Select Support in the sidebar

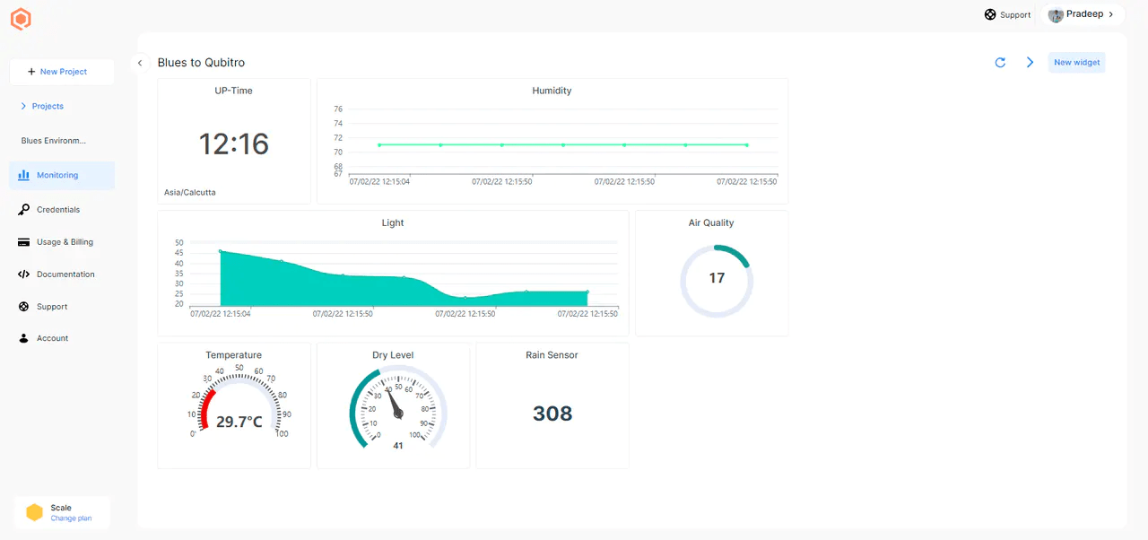click(54, 306)
